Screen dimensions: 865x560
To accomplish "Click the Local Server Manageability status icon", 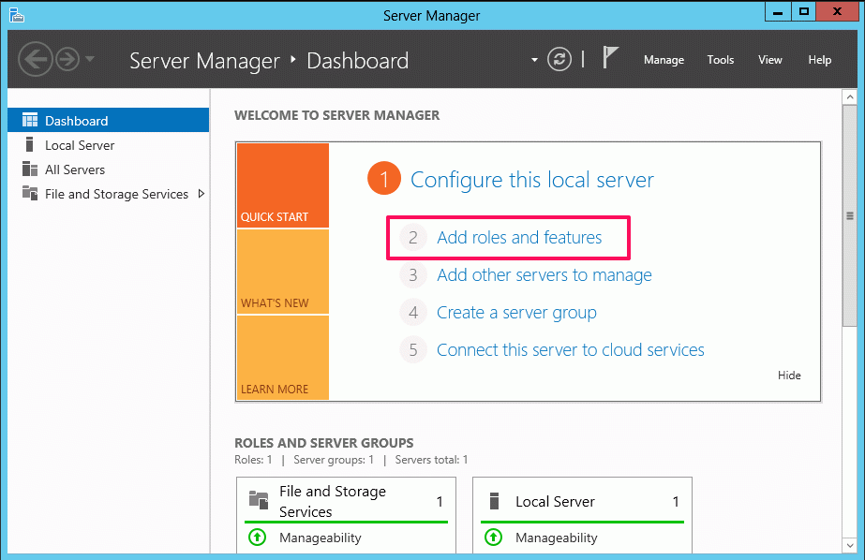I will [x=493, y=537].
